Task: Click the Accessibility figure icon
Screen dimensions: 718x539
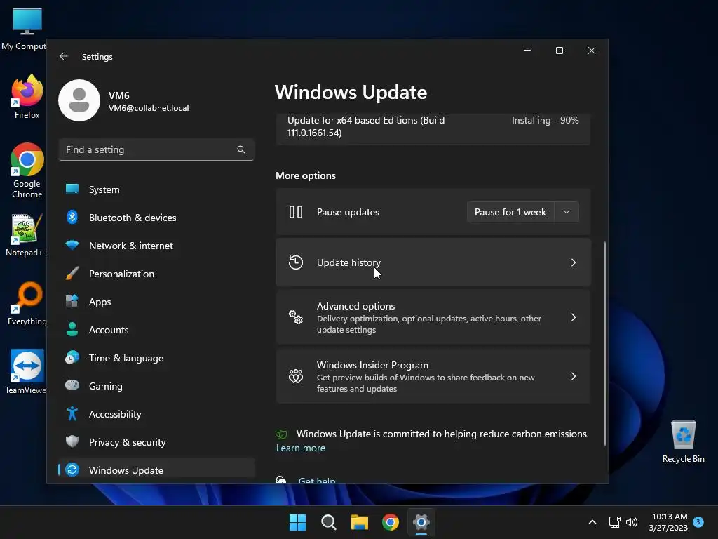Action: click(72, 413)
